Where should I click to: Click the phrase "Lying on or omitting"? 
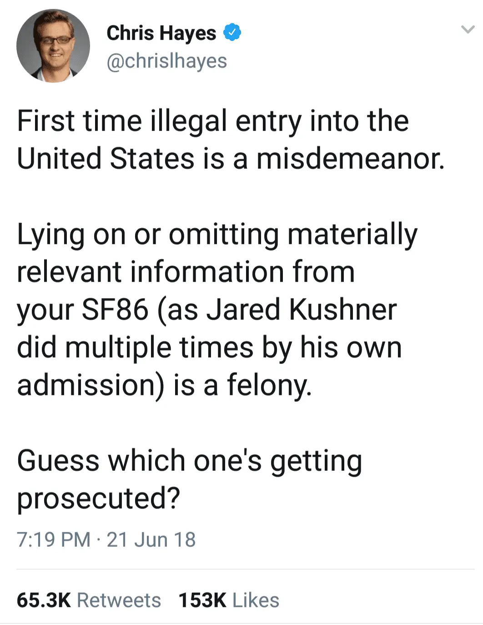tap(148, 235)
